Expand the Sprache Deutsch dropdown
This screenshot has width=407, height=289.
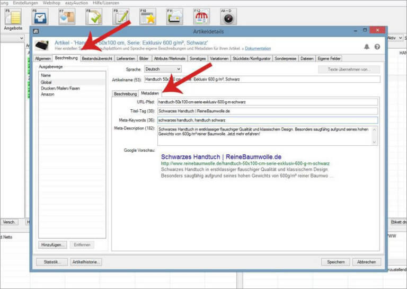click(x=163, y=69)
